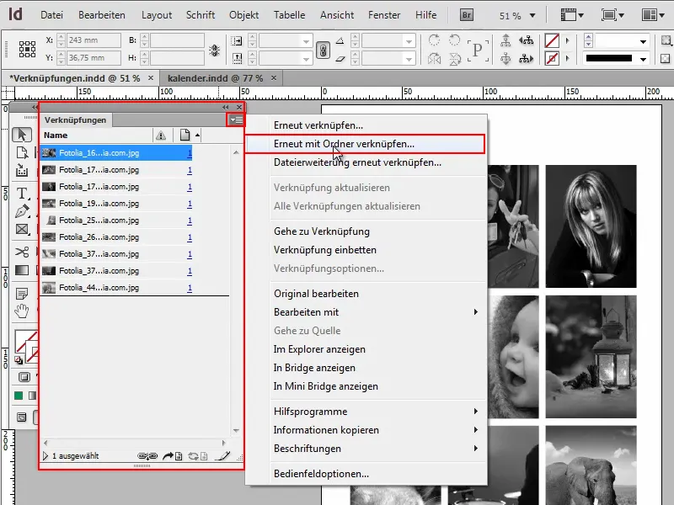Choose 'Im Explorer anzeigen'
This screenshot has width=674, height=505.
click(x=319, y=349)
